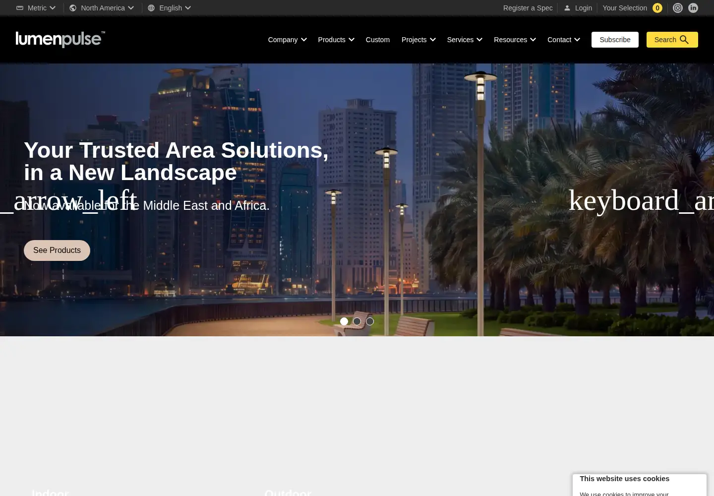Image resolution: width=714 pixels, height=496 pixels.
Task: Show the first hero slide
Action: pos(344,321)
